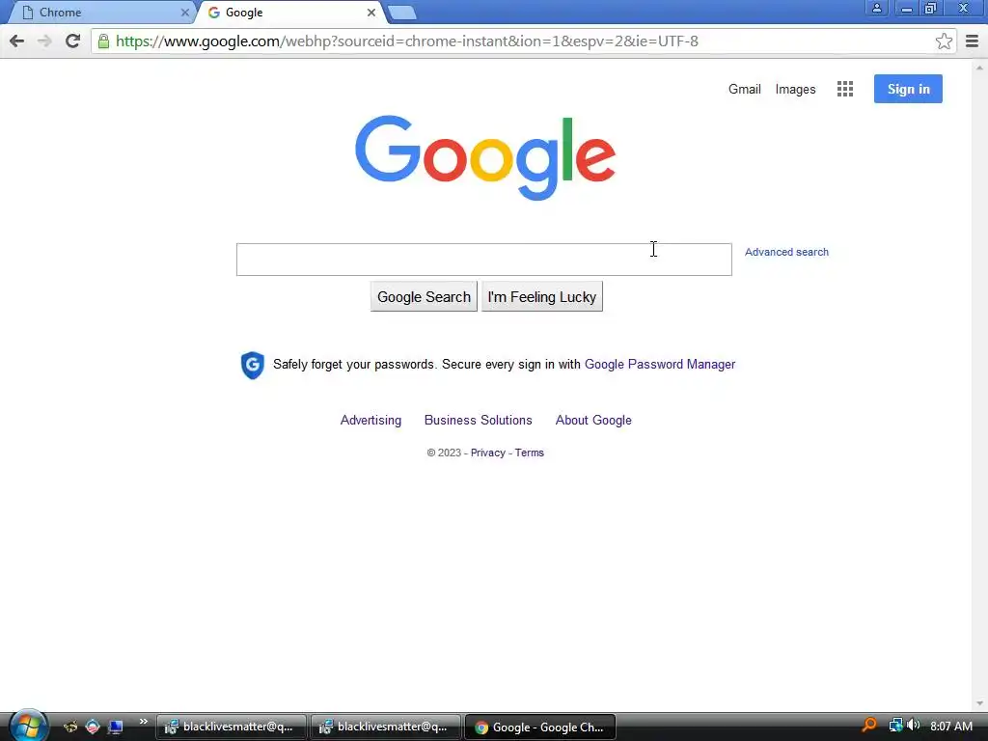This screenshot has height=741, width=988.
Task: Click the blue Password Manager shield icon
Action: [253, 366]
